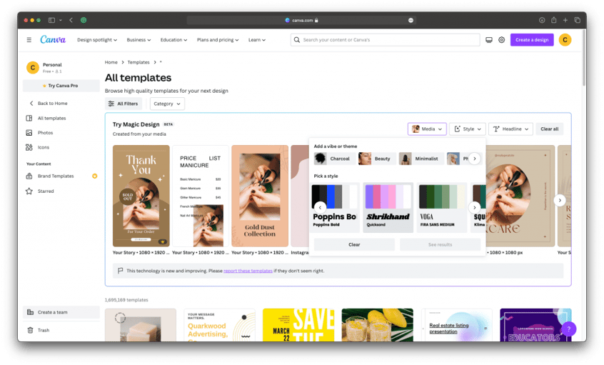Open the account avatar in header
The width and height of the screenshot is (604, 365).
tap(565, 40)
